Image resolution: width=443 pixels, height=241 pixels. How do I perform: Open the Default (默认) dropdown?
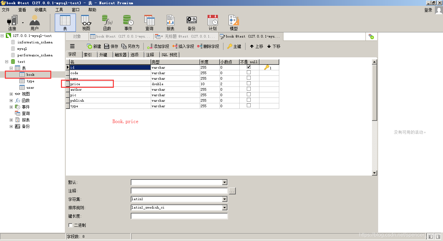click(x=225, y=182)
